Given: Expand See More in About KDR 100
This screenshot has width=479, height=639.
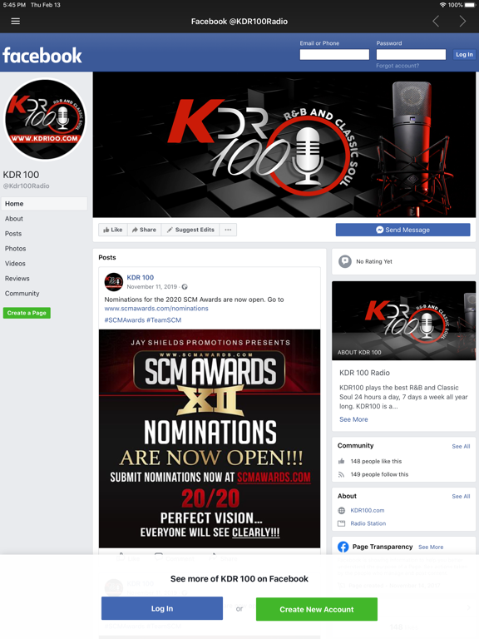Looking at the screenshot, I should pyautogui.click(x=353, y=419).
